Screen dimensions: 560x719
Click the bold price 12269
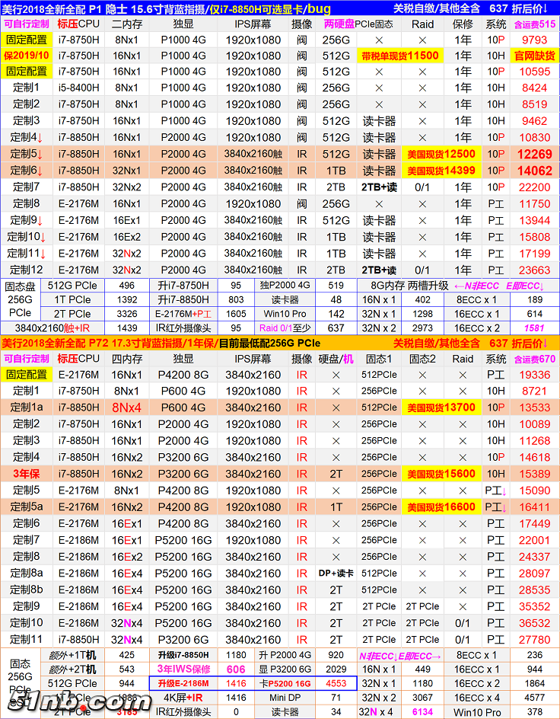534,154
